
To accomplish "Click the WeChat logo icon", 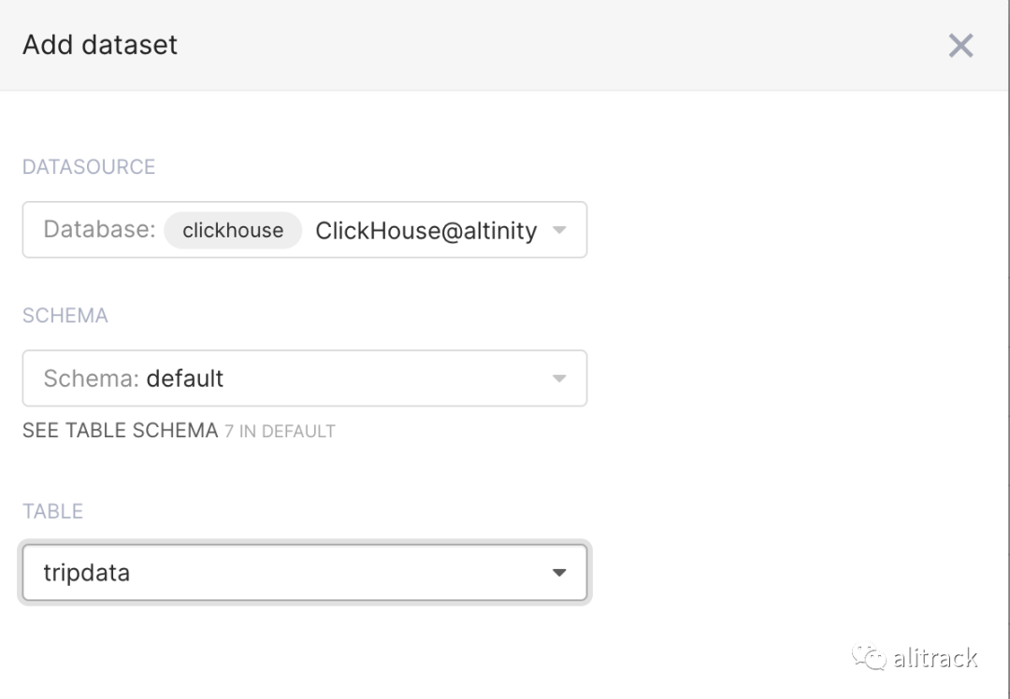I will (869, 658).
